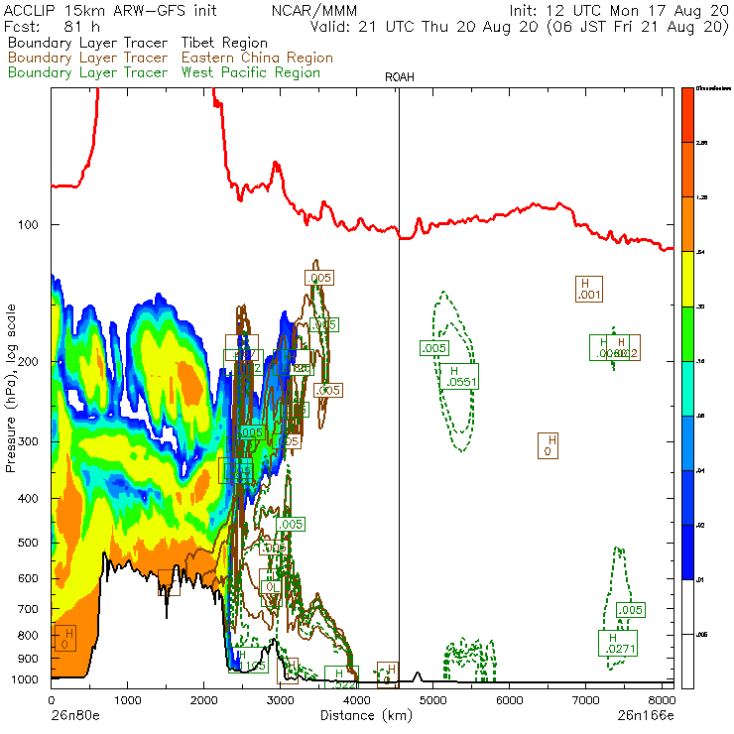The height and width of the screenshot is (734, 734).
Task: Click the red top segment of the colorbar
Action: coord(687,115)
